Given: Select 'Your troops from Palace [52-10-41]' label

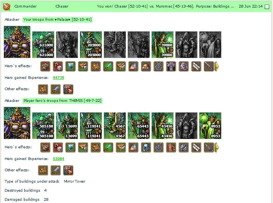Looking at the screenshot, I should coord(57,20).
